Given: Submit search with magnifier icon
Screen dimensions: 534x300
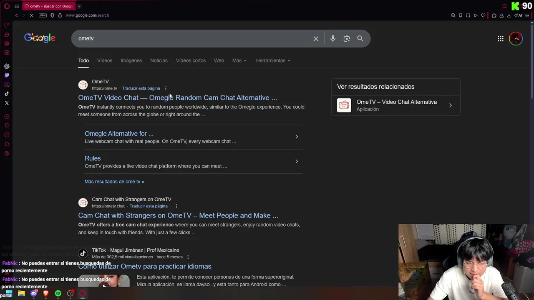Looking at the screenshot, I should click(x=360, y=39).
